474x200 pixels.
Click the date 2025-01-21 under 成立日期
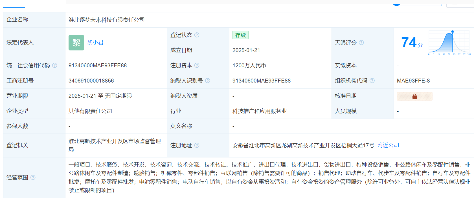246,50
